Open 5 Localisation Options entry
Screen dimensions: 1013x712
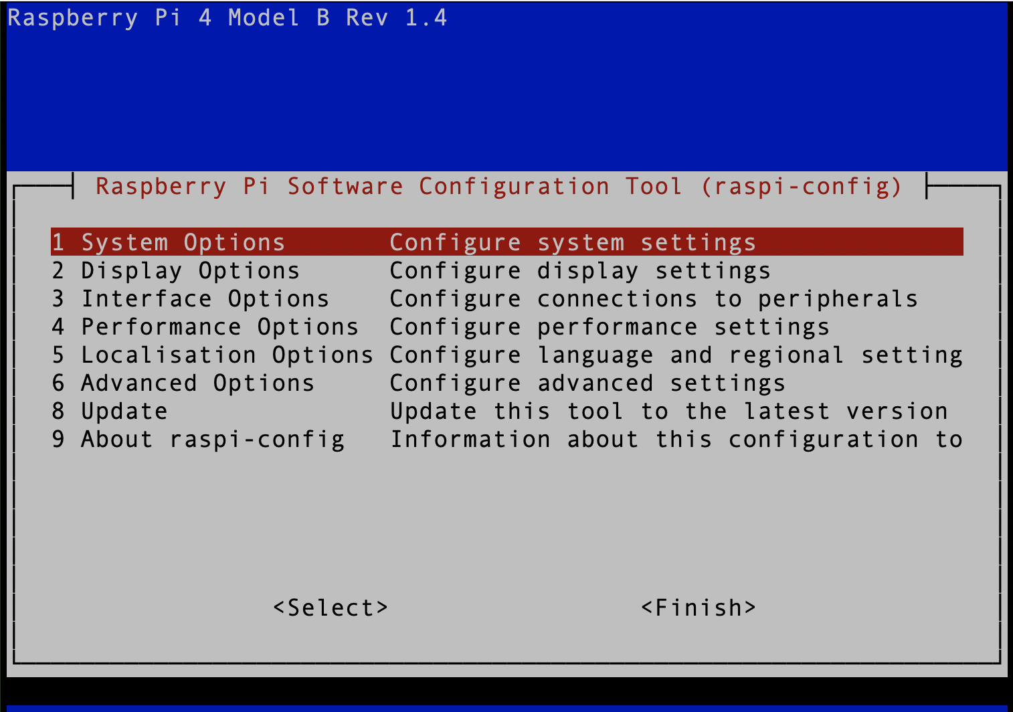(x=506, y=355)
